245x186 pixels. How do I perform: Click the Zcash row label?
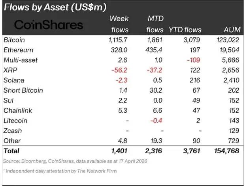pyautogui.click(x=13, y=130)
